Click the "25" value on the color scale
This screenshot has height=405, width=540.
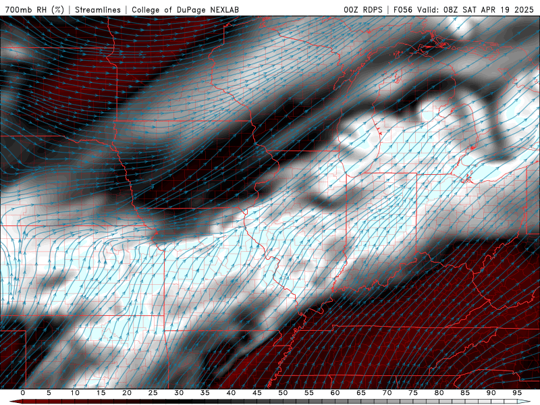point(153,393)
